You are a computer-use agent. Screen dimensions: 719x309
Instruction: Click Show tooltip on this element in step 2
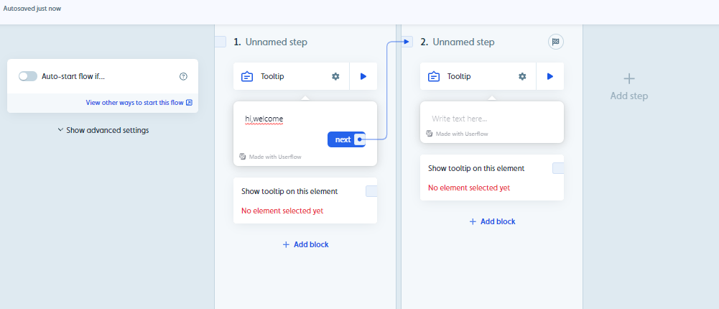click(476, 168)
